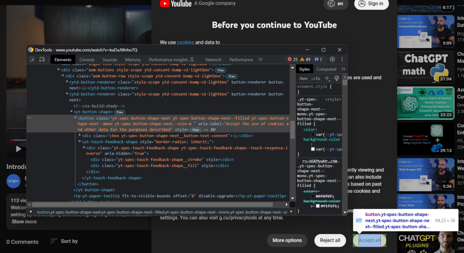
Task: Collapse the yt-button-shape tree node
Action: tap(72, 112)
